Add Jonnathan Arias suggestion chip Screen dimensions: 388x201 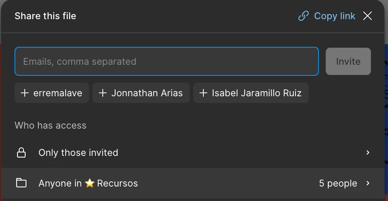(141, 93)
